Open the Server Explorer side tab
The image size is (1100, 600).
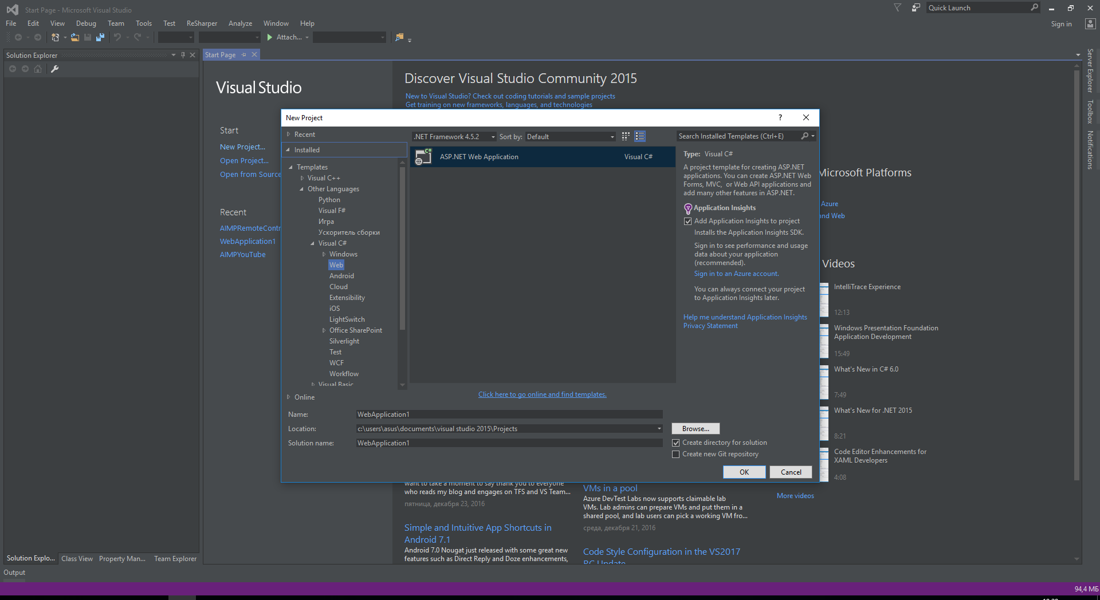(1090, 70)
